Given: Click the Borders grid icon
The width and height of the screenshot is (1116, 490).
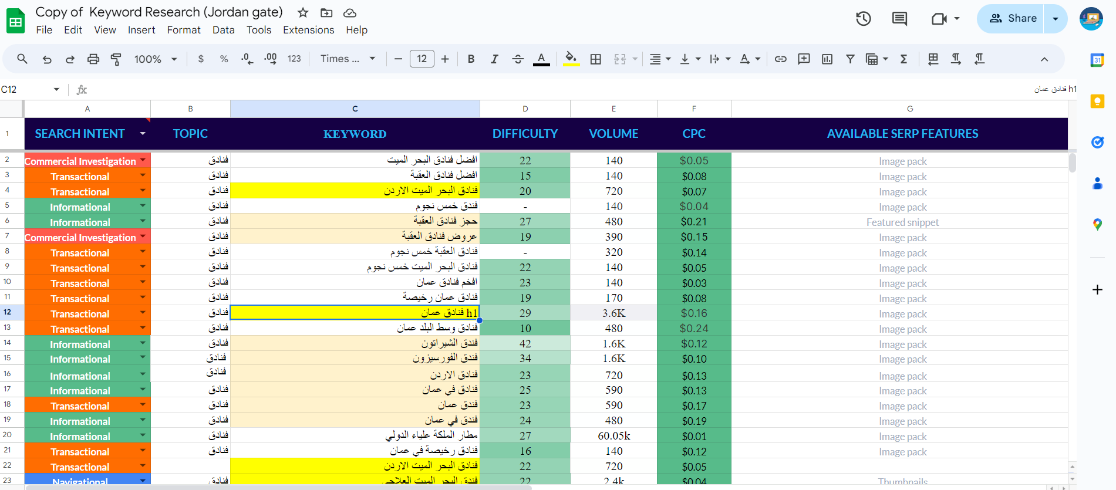Looking at the screenshot, I should [x=595, y=59].
